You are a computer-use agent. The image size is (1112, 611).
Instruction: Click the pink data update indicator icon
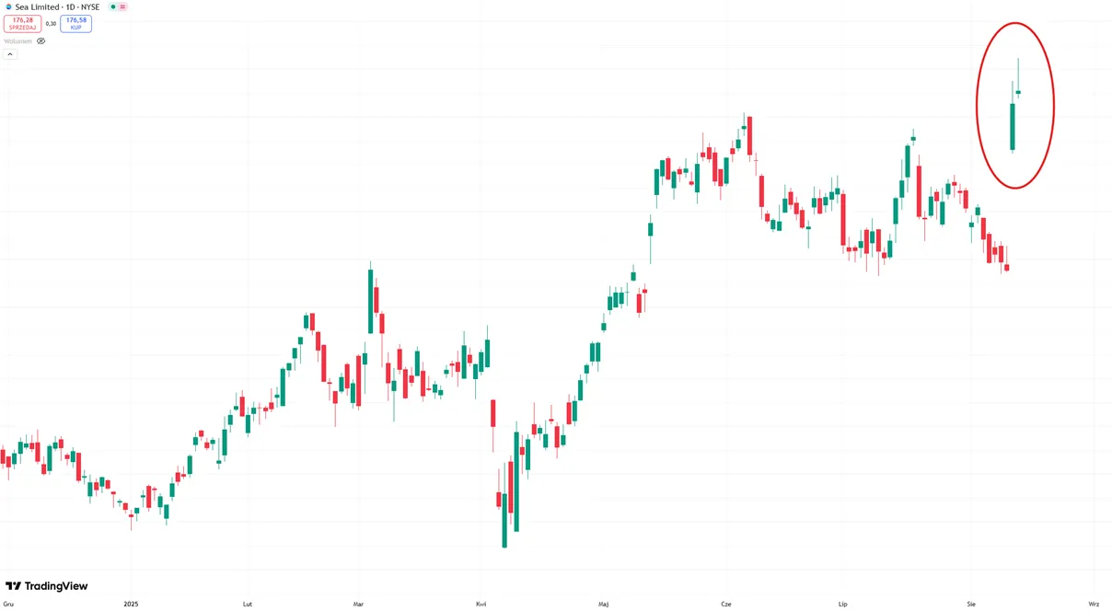(x=122, y=6)
